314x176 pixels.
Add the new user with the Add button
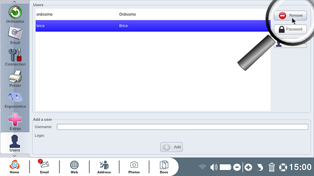tap(171, 147)
